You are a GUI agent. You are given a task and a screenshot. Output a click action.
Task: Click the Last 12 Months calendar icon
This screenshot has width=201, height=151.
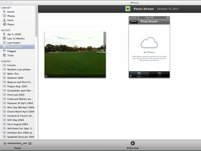4,38
